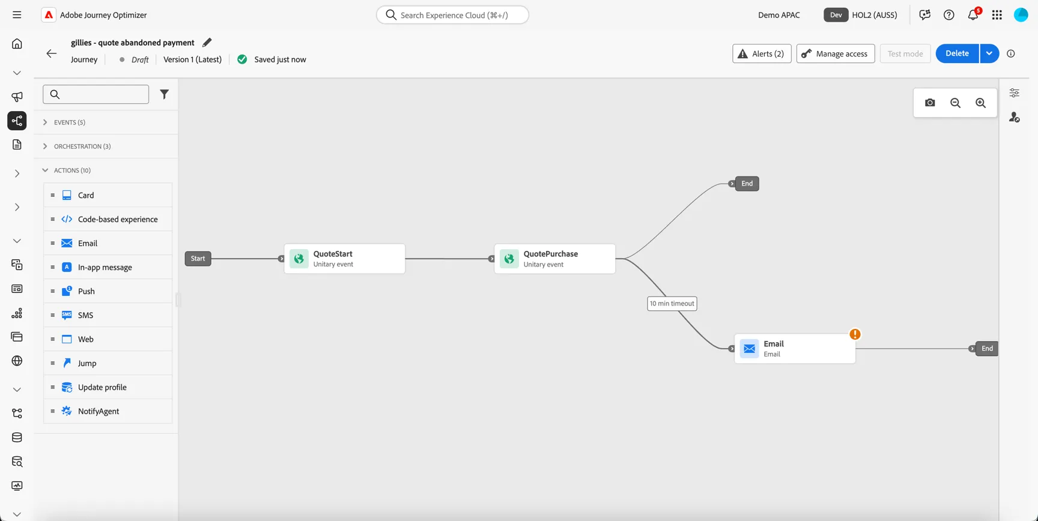Zoom out of the journey canvas

pos(955,103)
